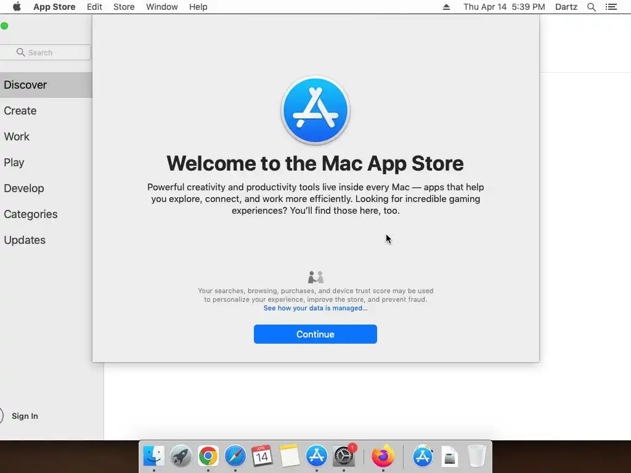Open the Store menu

click(x=124, y=7)
